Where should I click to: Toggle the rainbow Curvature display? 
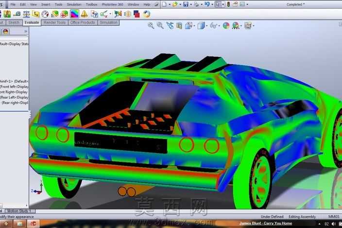75,14
